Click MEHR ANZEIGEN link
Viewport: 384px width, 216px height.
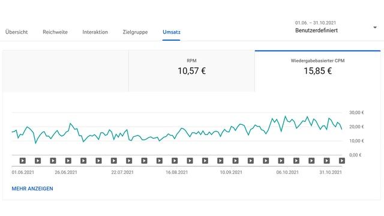32,188
